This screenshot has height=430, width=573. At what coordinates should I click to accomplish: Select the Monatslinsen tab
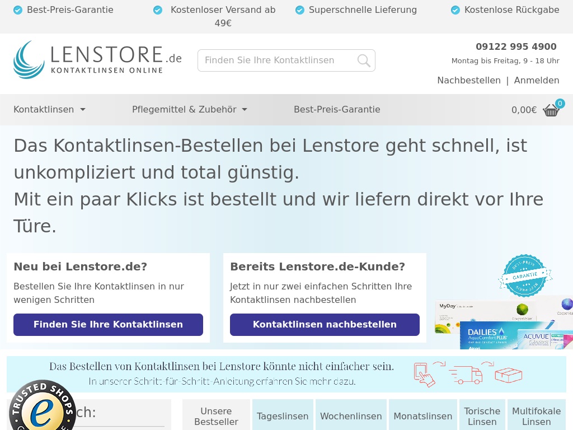[x=422, y=416]
